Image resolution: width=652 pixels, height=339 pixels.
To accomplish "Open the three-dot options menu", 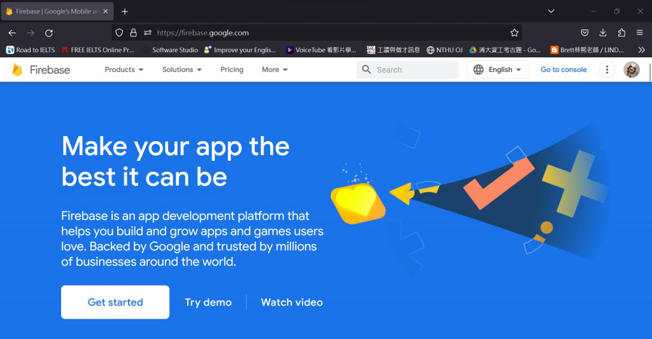I will (x=607, y=69).
